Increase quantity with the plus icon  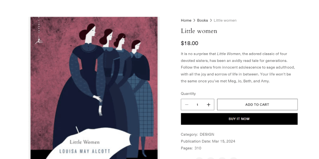click(x=208, y=105)
